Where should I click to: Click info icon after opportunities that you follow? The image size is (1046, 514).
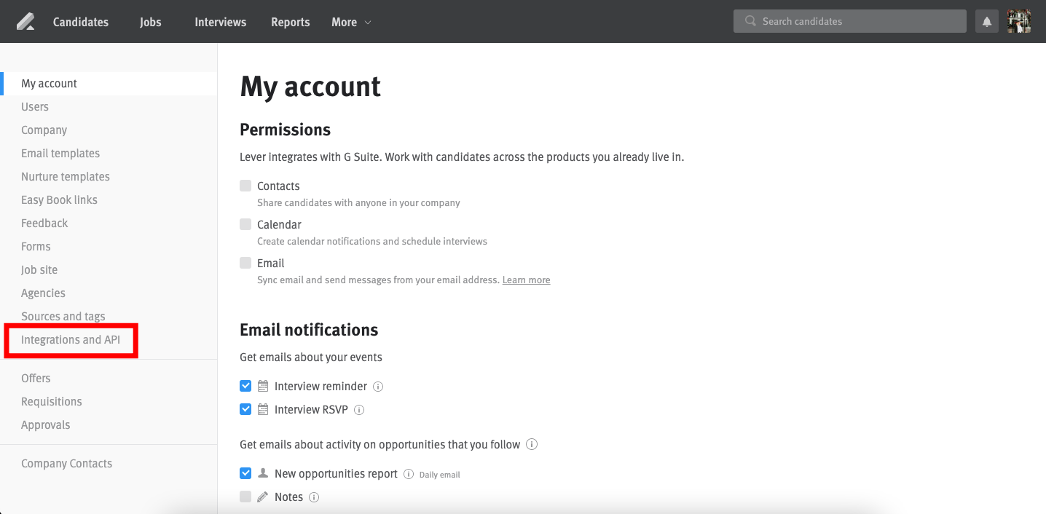coord(532,444)
